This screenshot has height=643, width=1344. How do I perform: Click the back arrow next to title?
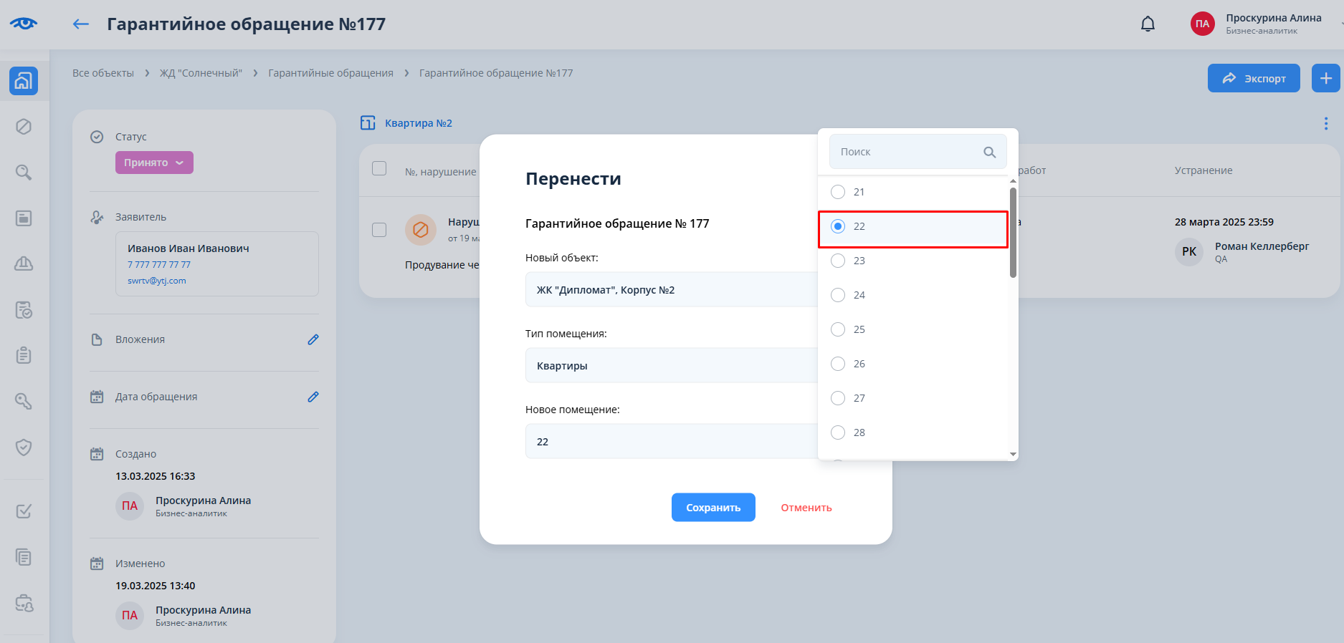coord(81,24)
